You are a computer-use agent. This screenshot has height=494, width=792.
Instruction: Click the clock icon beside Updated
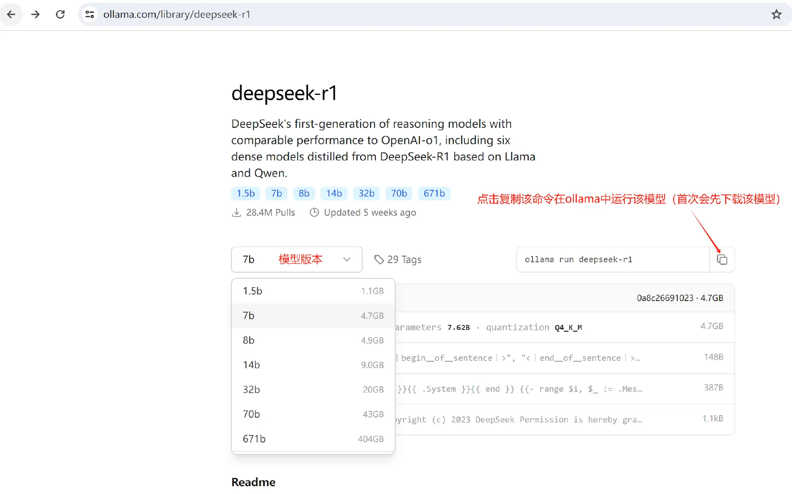[x=314, y=212]
